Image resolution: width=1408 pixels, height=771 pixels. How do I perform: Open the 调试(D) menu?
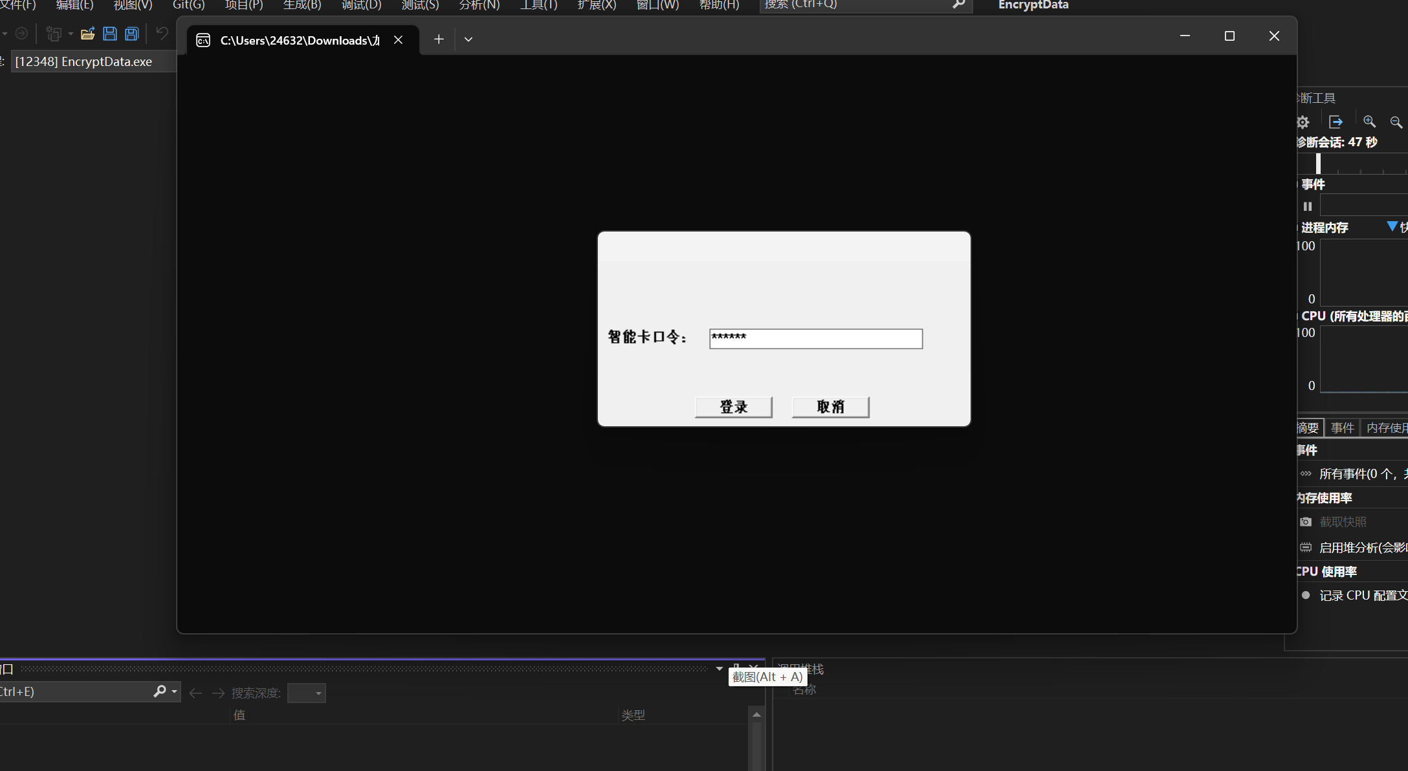pyautogui.click(x=361, y=5)
